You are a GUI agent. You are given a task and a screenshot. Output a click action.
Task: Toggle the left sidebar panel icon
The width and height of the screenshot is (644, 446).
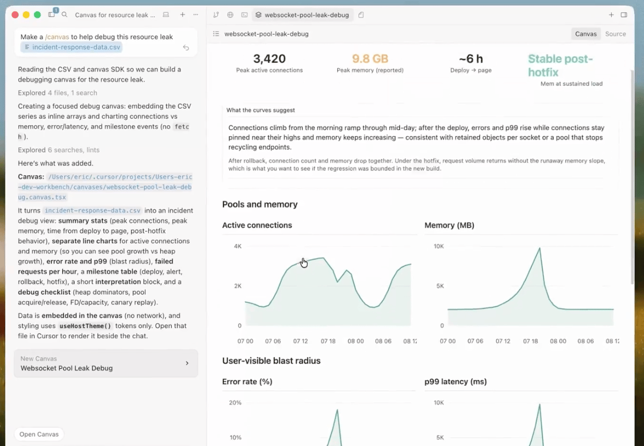point(52,15)
